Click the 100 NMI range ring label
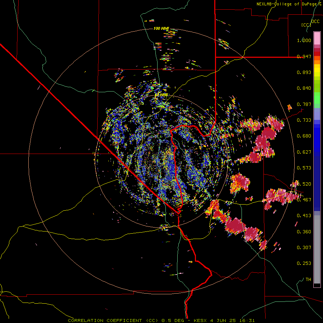The image size is (323, 323). click(x=161, y=28)
